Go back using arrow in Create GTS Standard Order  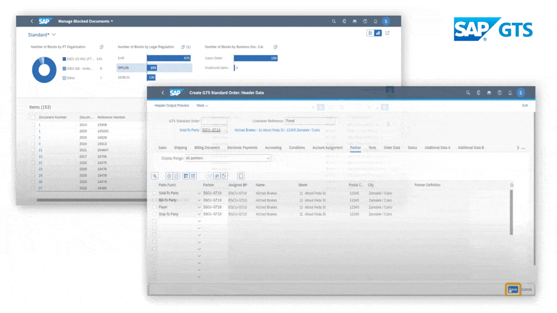point(162,93)
